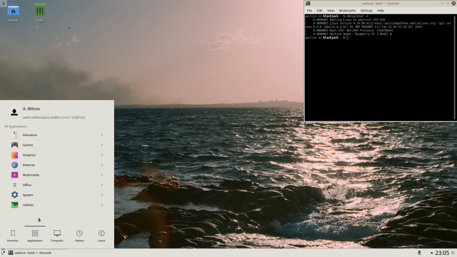
Task: Open the Leave tab
Action: (101, 235)
